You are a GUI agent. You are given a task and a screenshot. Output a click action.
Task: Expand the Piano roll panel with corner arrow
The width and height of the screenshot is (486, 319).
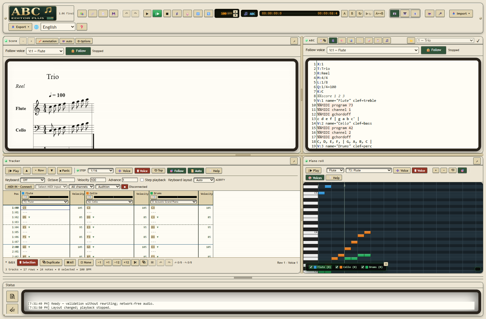tap(477, 161)
